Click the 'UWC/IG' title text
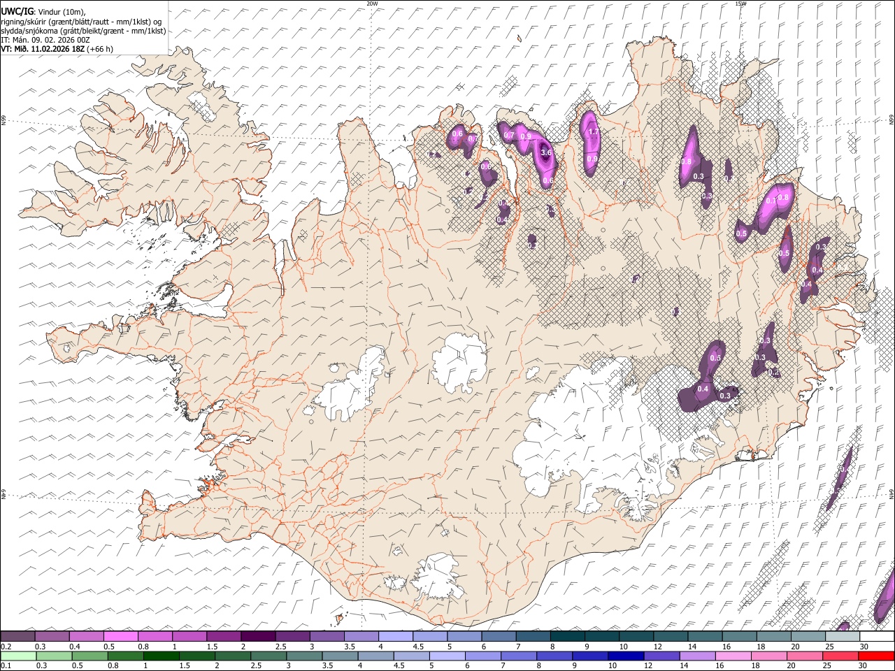This screenshot has width=895, height=671. [17, 12]
